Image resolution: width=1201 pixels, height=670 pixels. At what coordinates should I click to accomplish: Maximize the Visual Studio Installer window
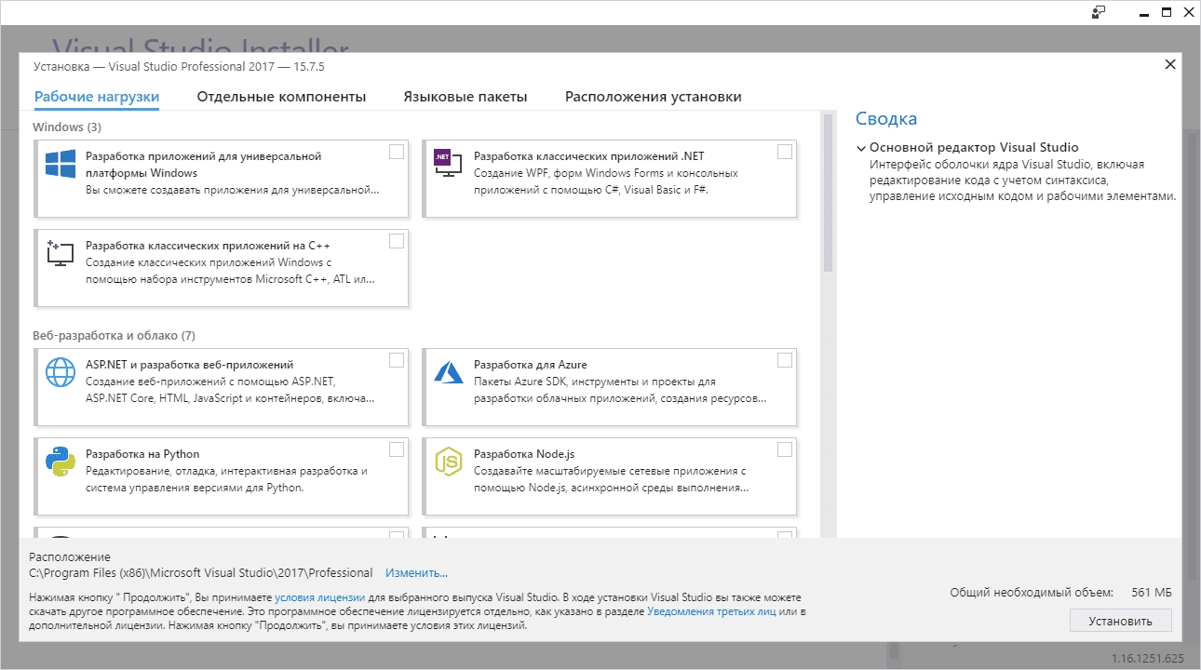(x=1167, y=12)
